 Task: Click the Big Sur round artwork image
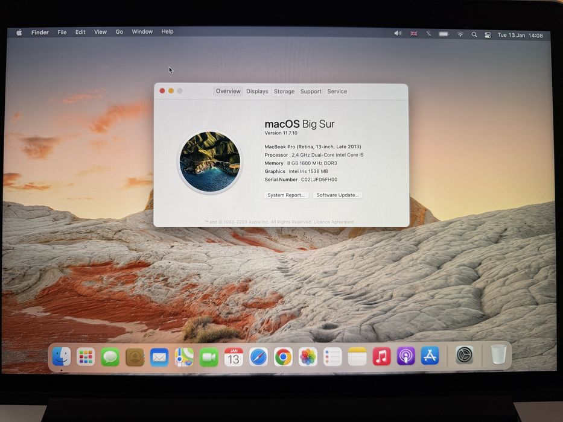click(210, 162)
